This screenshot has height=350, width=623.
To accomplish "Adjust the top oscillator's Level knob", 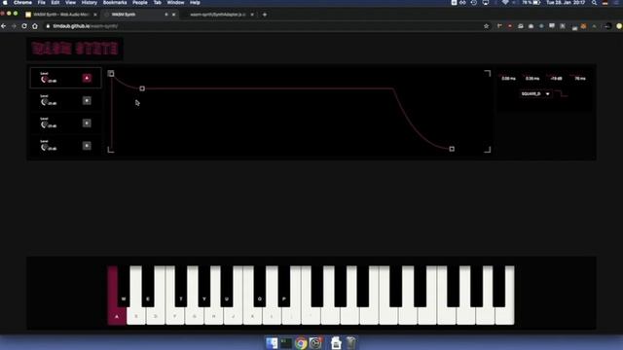I will 44,79.
